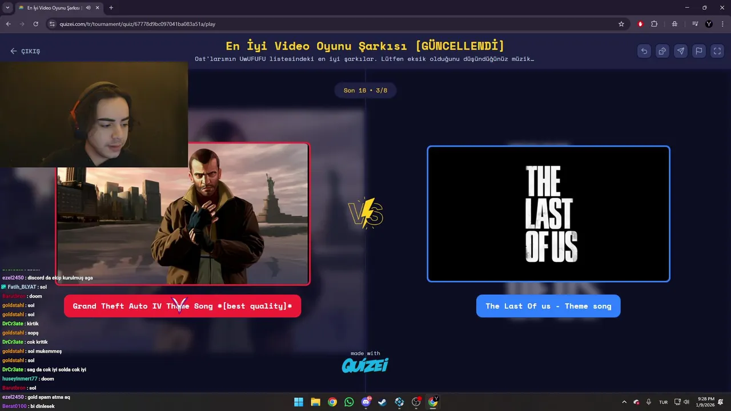The height and width of the screenshot is (411, 731).
Task: Open Steam from the taskbar
Action: tap(383, 402)
